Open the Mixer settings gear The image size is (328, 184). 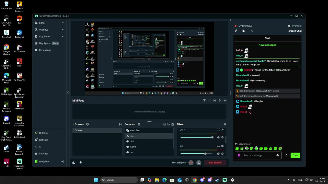click(x=225, y=124)
